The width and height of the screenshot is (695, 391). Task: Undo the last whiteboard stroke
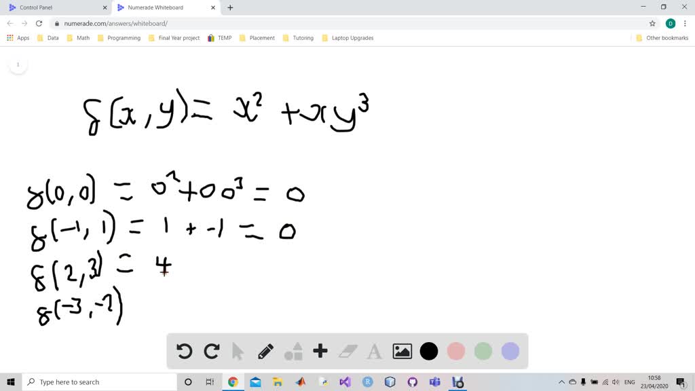185,351
